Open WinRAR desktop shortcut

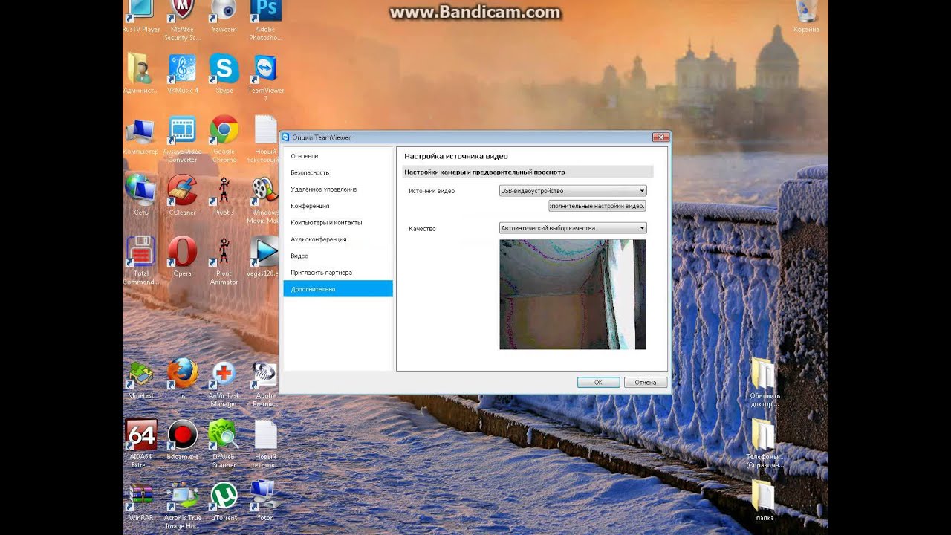click(x=140, y=501)
